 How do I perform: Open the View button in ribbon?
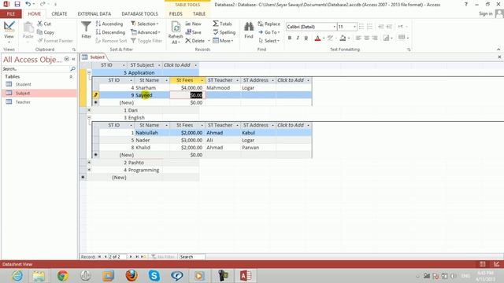[9, 32]
